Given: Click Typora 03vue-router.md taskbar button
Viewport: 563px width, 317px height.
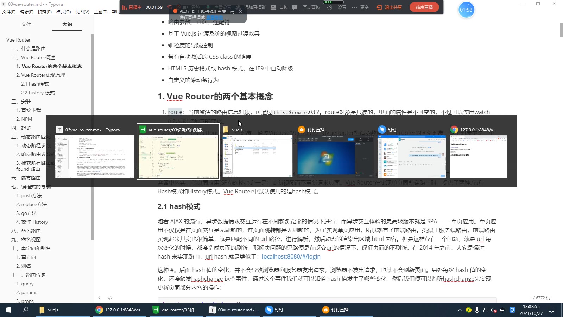Looking at the screenshot, I should [x=233, y=310].
